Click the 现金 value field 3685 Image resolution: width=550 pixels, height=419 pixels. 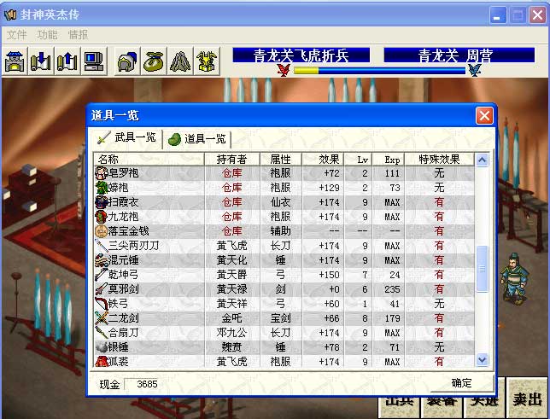pyautogui.click(x=142, y=384)
